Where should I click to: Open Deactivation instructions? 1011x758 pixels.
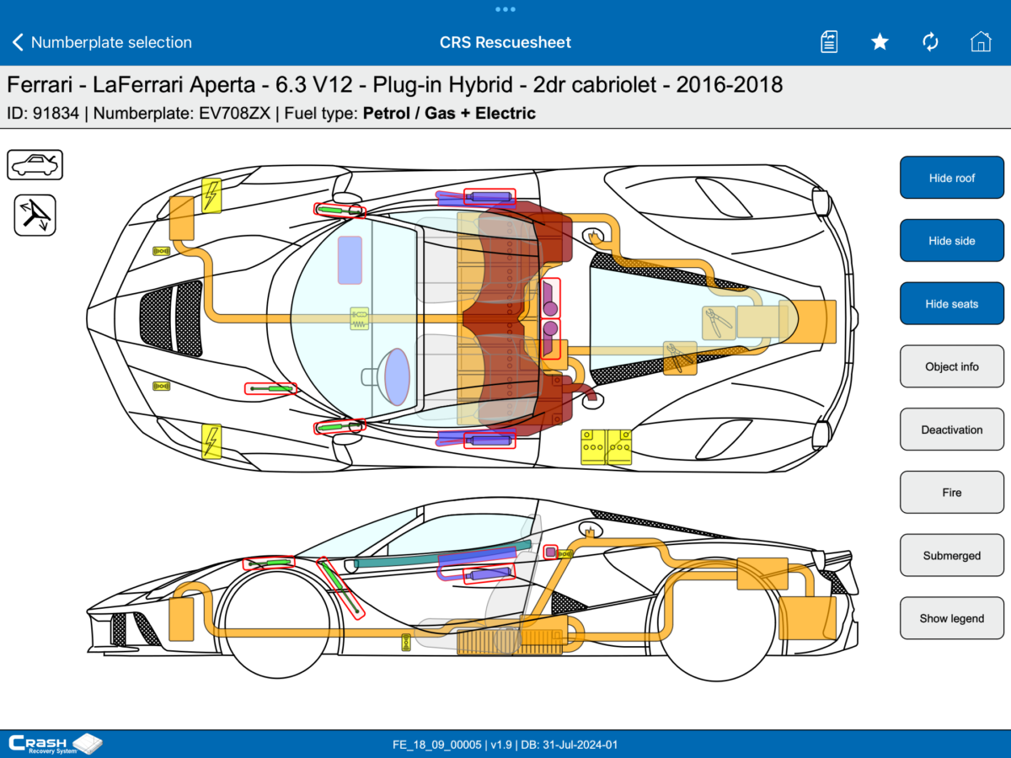[952, 430]
